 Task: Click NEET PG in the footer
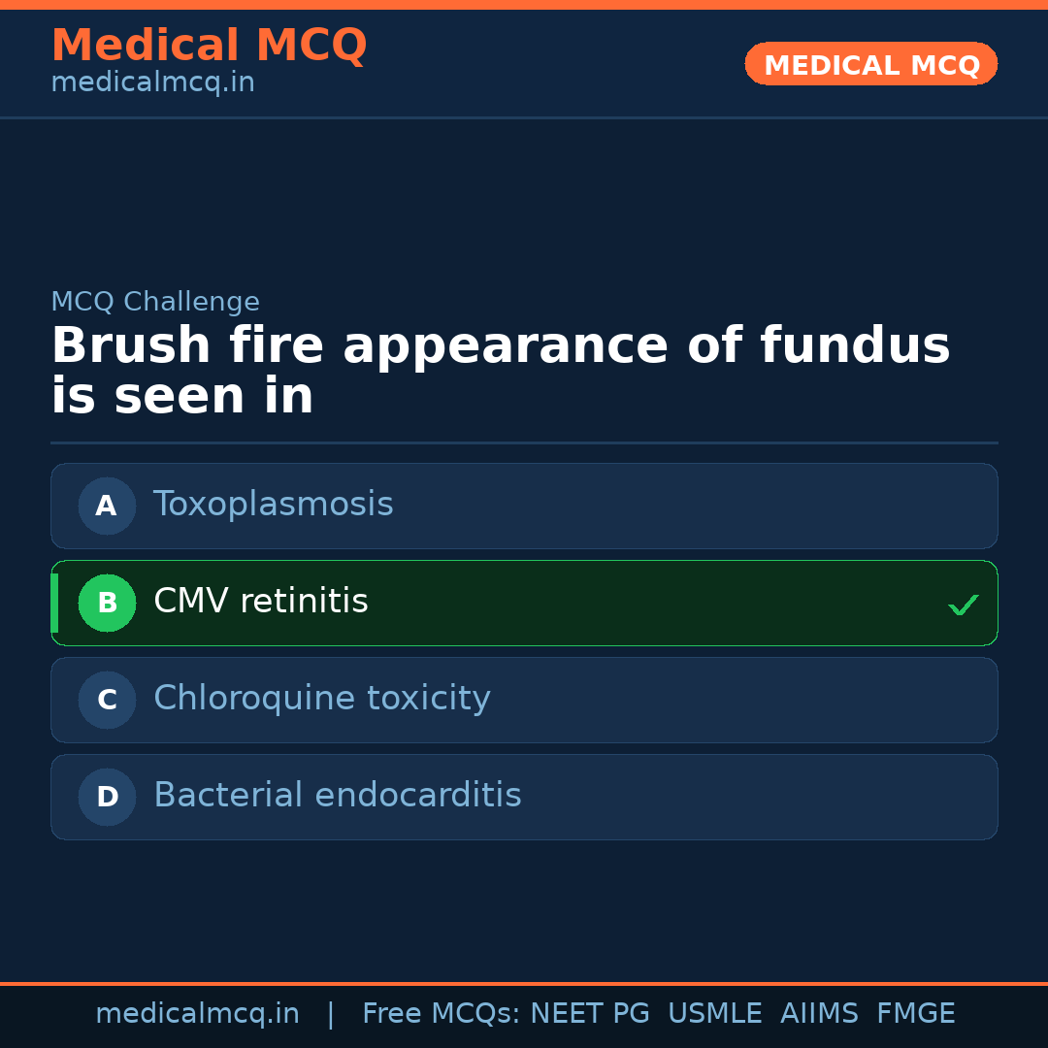(590, 1014)
